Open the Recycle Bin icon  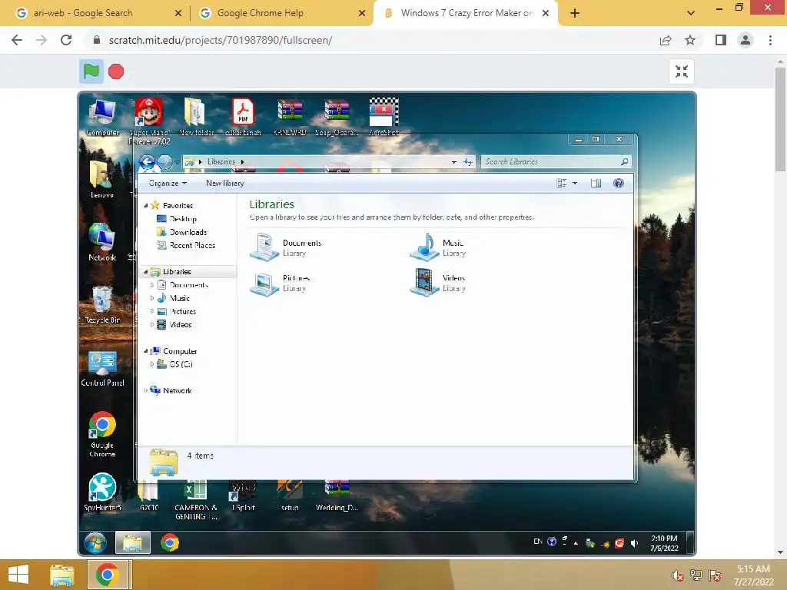102,304
